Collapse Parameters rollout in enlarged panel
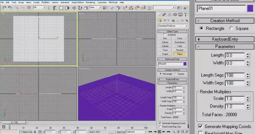The width and height of the screenshot is (255, 134). pos(225,47)
